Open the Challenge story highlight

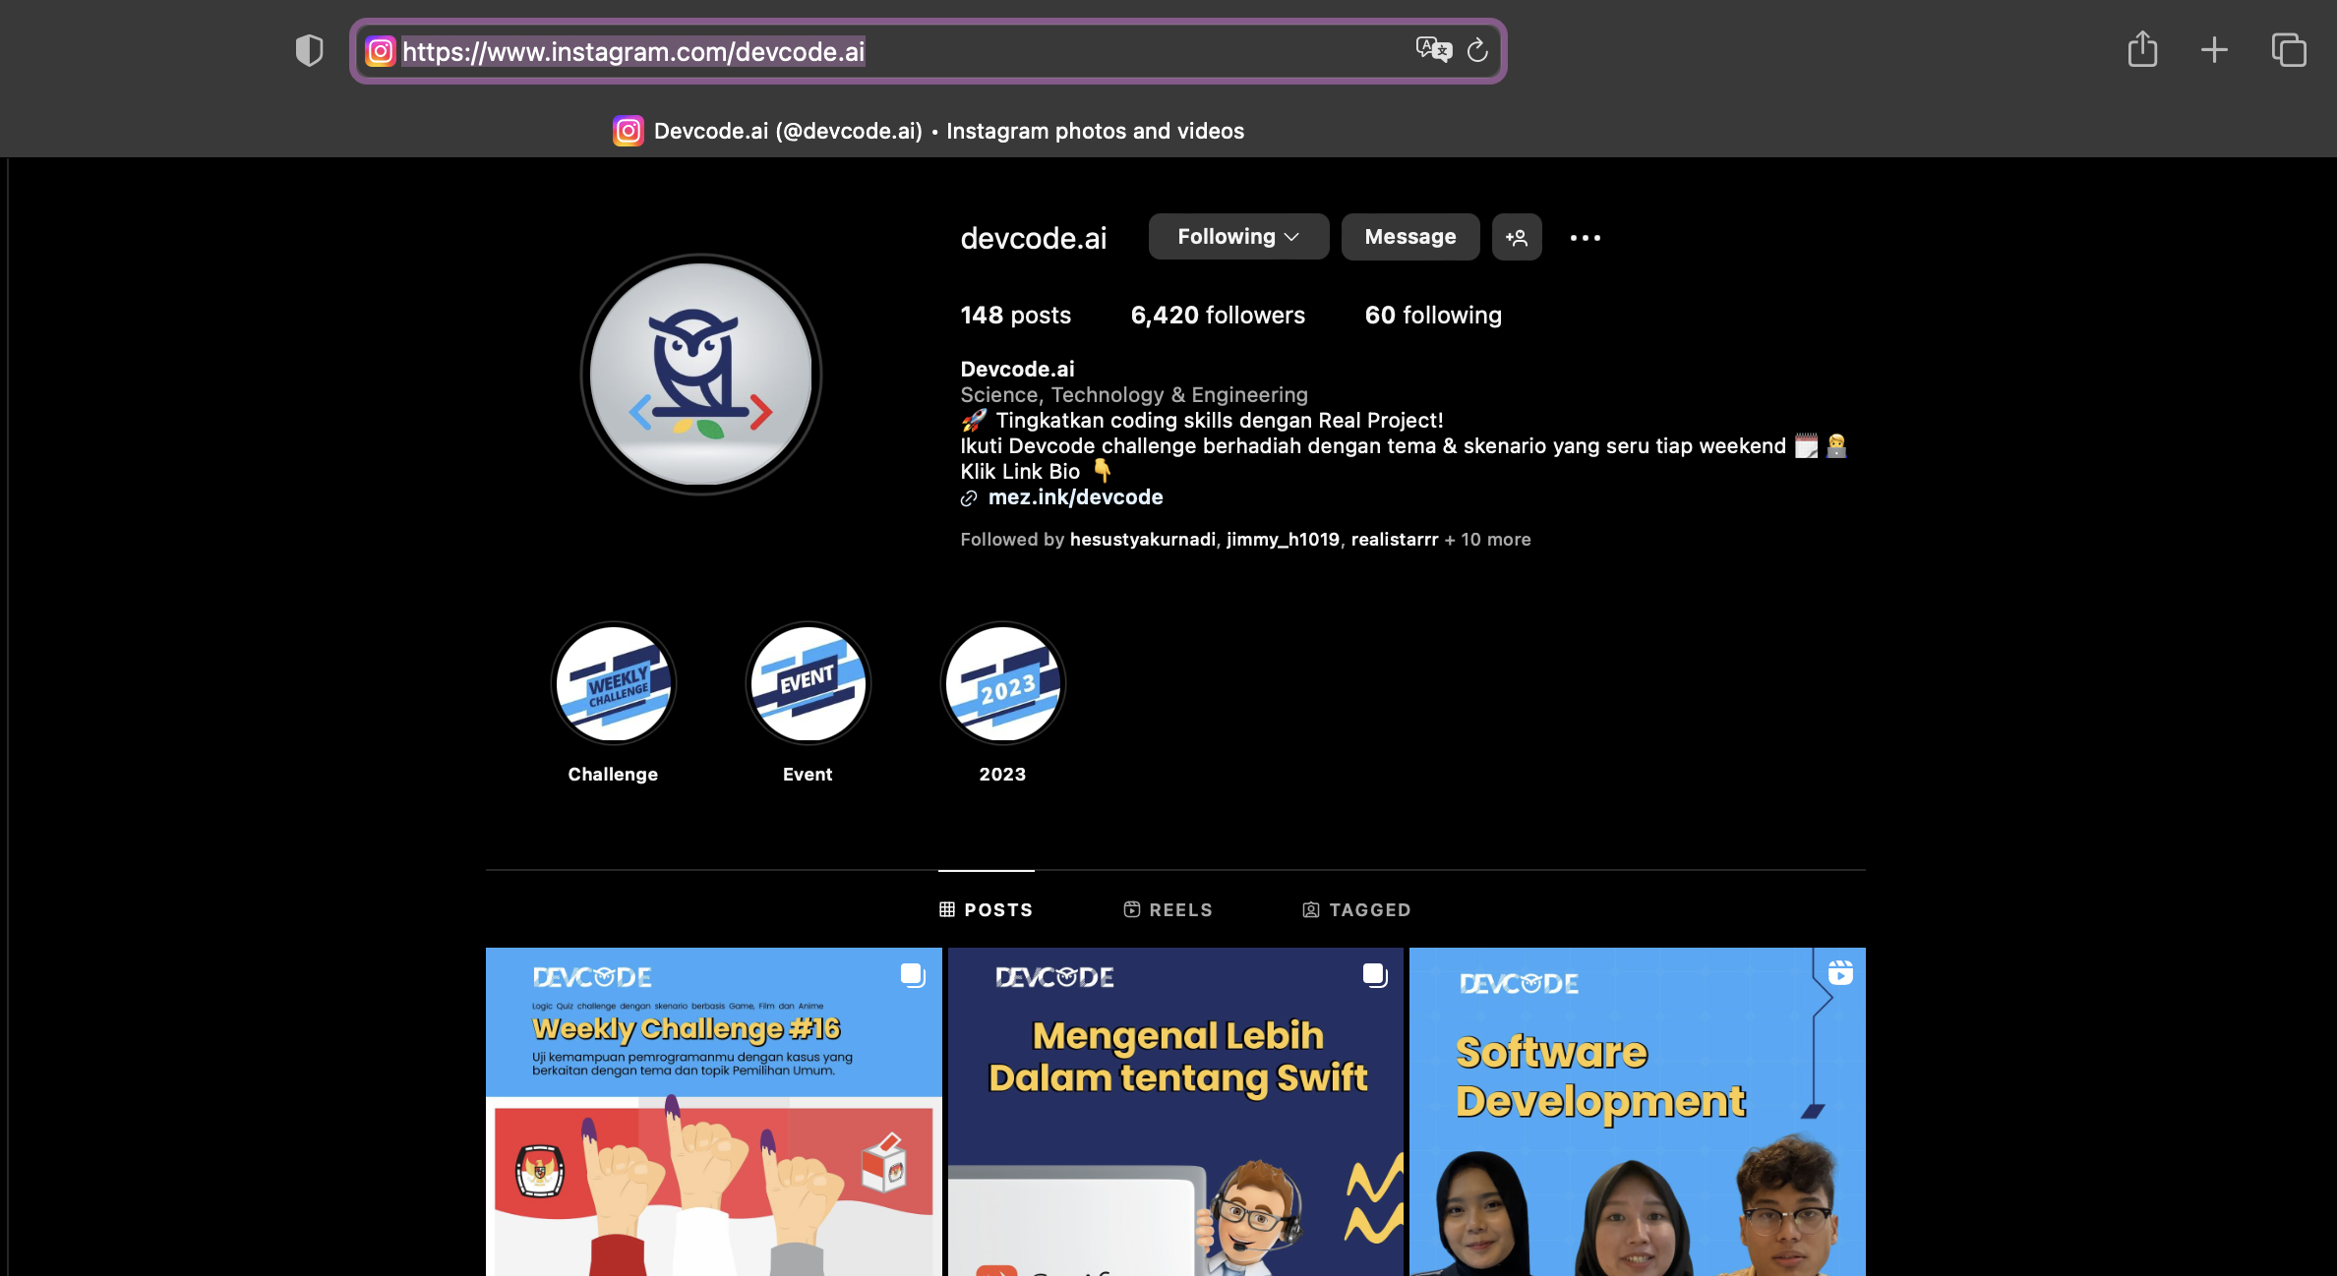(613, 683)
